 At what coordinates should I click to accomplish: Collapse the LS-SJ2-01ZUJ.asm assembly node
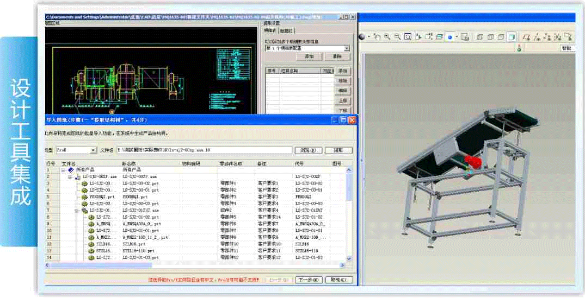(x=77, y=210)
